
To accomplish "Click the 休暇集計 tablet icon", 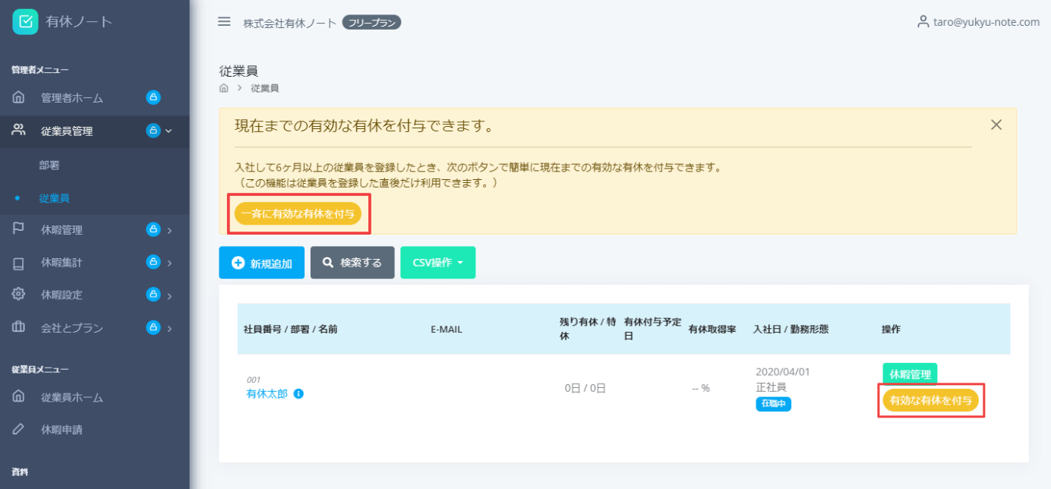I will (17, 261).
